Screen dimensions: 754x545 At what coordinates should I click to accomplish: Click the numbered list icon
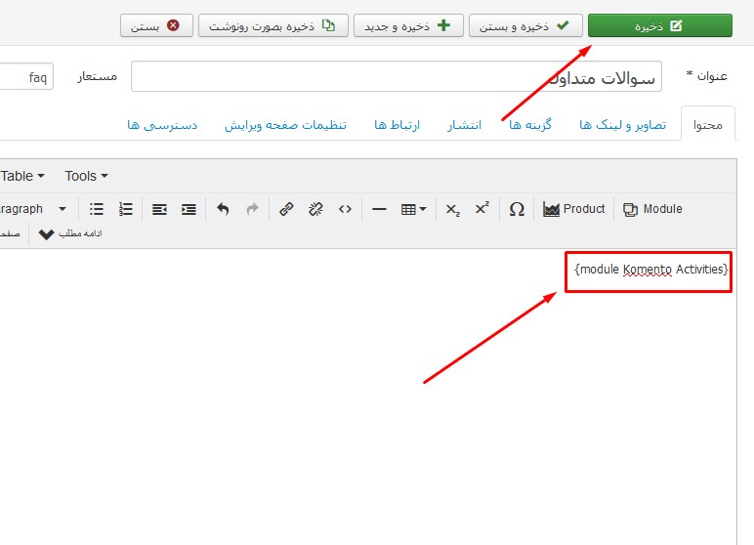[126, 209]
